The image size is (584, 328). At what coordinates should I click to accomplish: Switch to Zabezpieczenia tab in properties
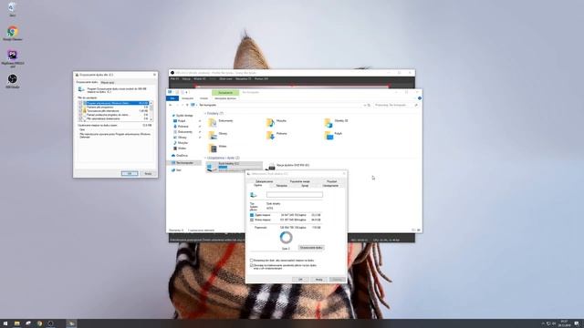pos(264,181)
